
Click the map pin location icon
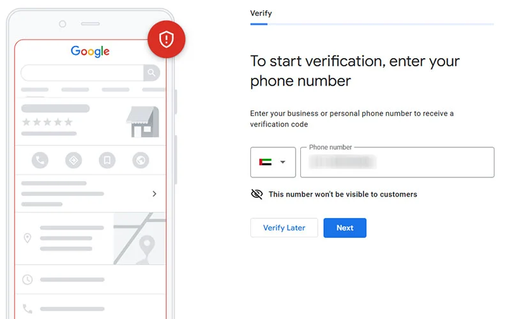tap(27, 238)
